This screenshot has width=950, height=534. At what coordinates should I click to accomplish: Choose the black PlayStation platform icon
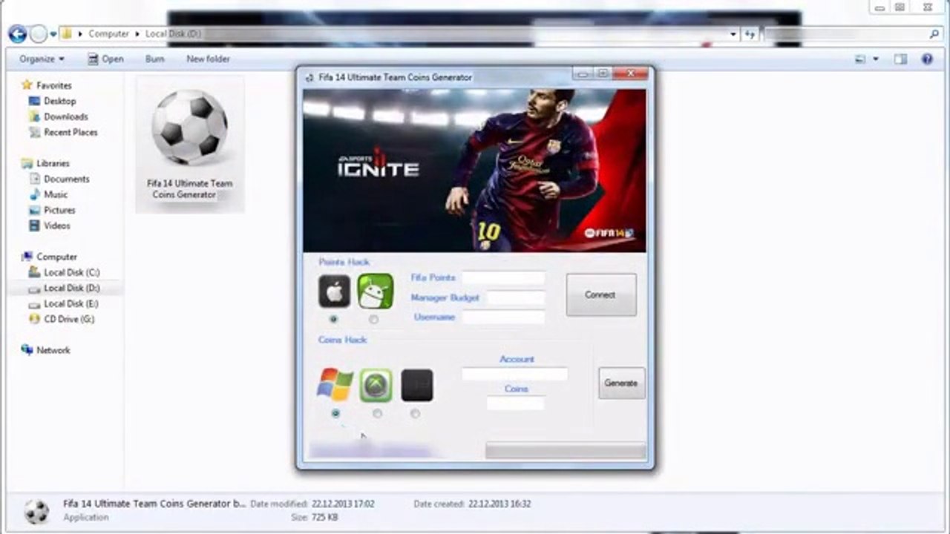(417, 386)
